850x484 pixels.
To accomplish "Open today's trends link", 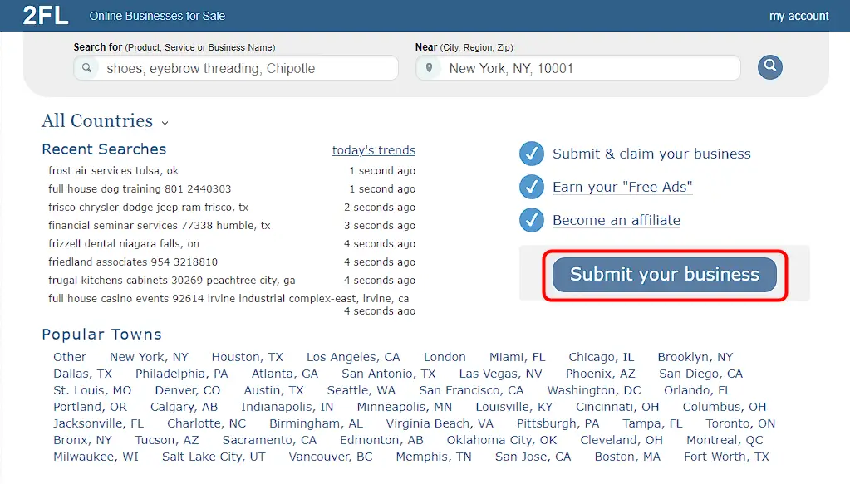I will [x=374, y=150].
